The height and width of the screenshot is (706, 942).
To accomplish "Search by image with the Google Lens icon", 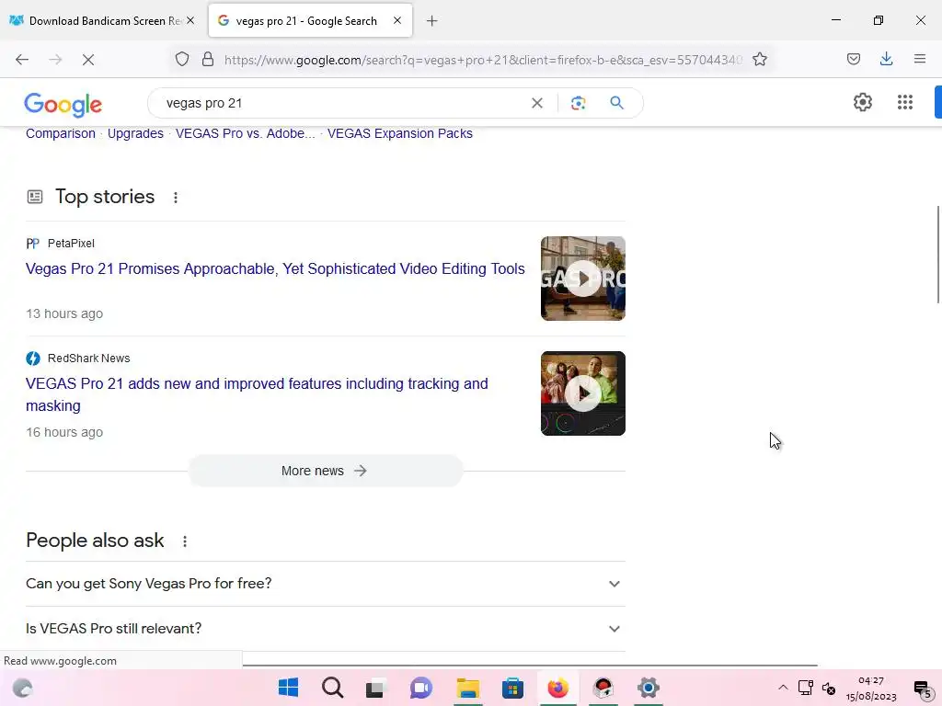I will point(578,103).
